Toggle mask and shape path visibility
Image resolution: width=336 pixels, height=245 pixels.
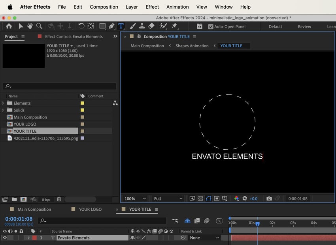pos(208,199)
